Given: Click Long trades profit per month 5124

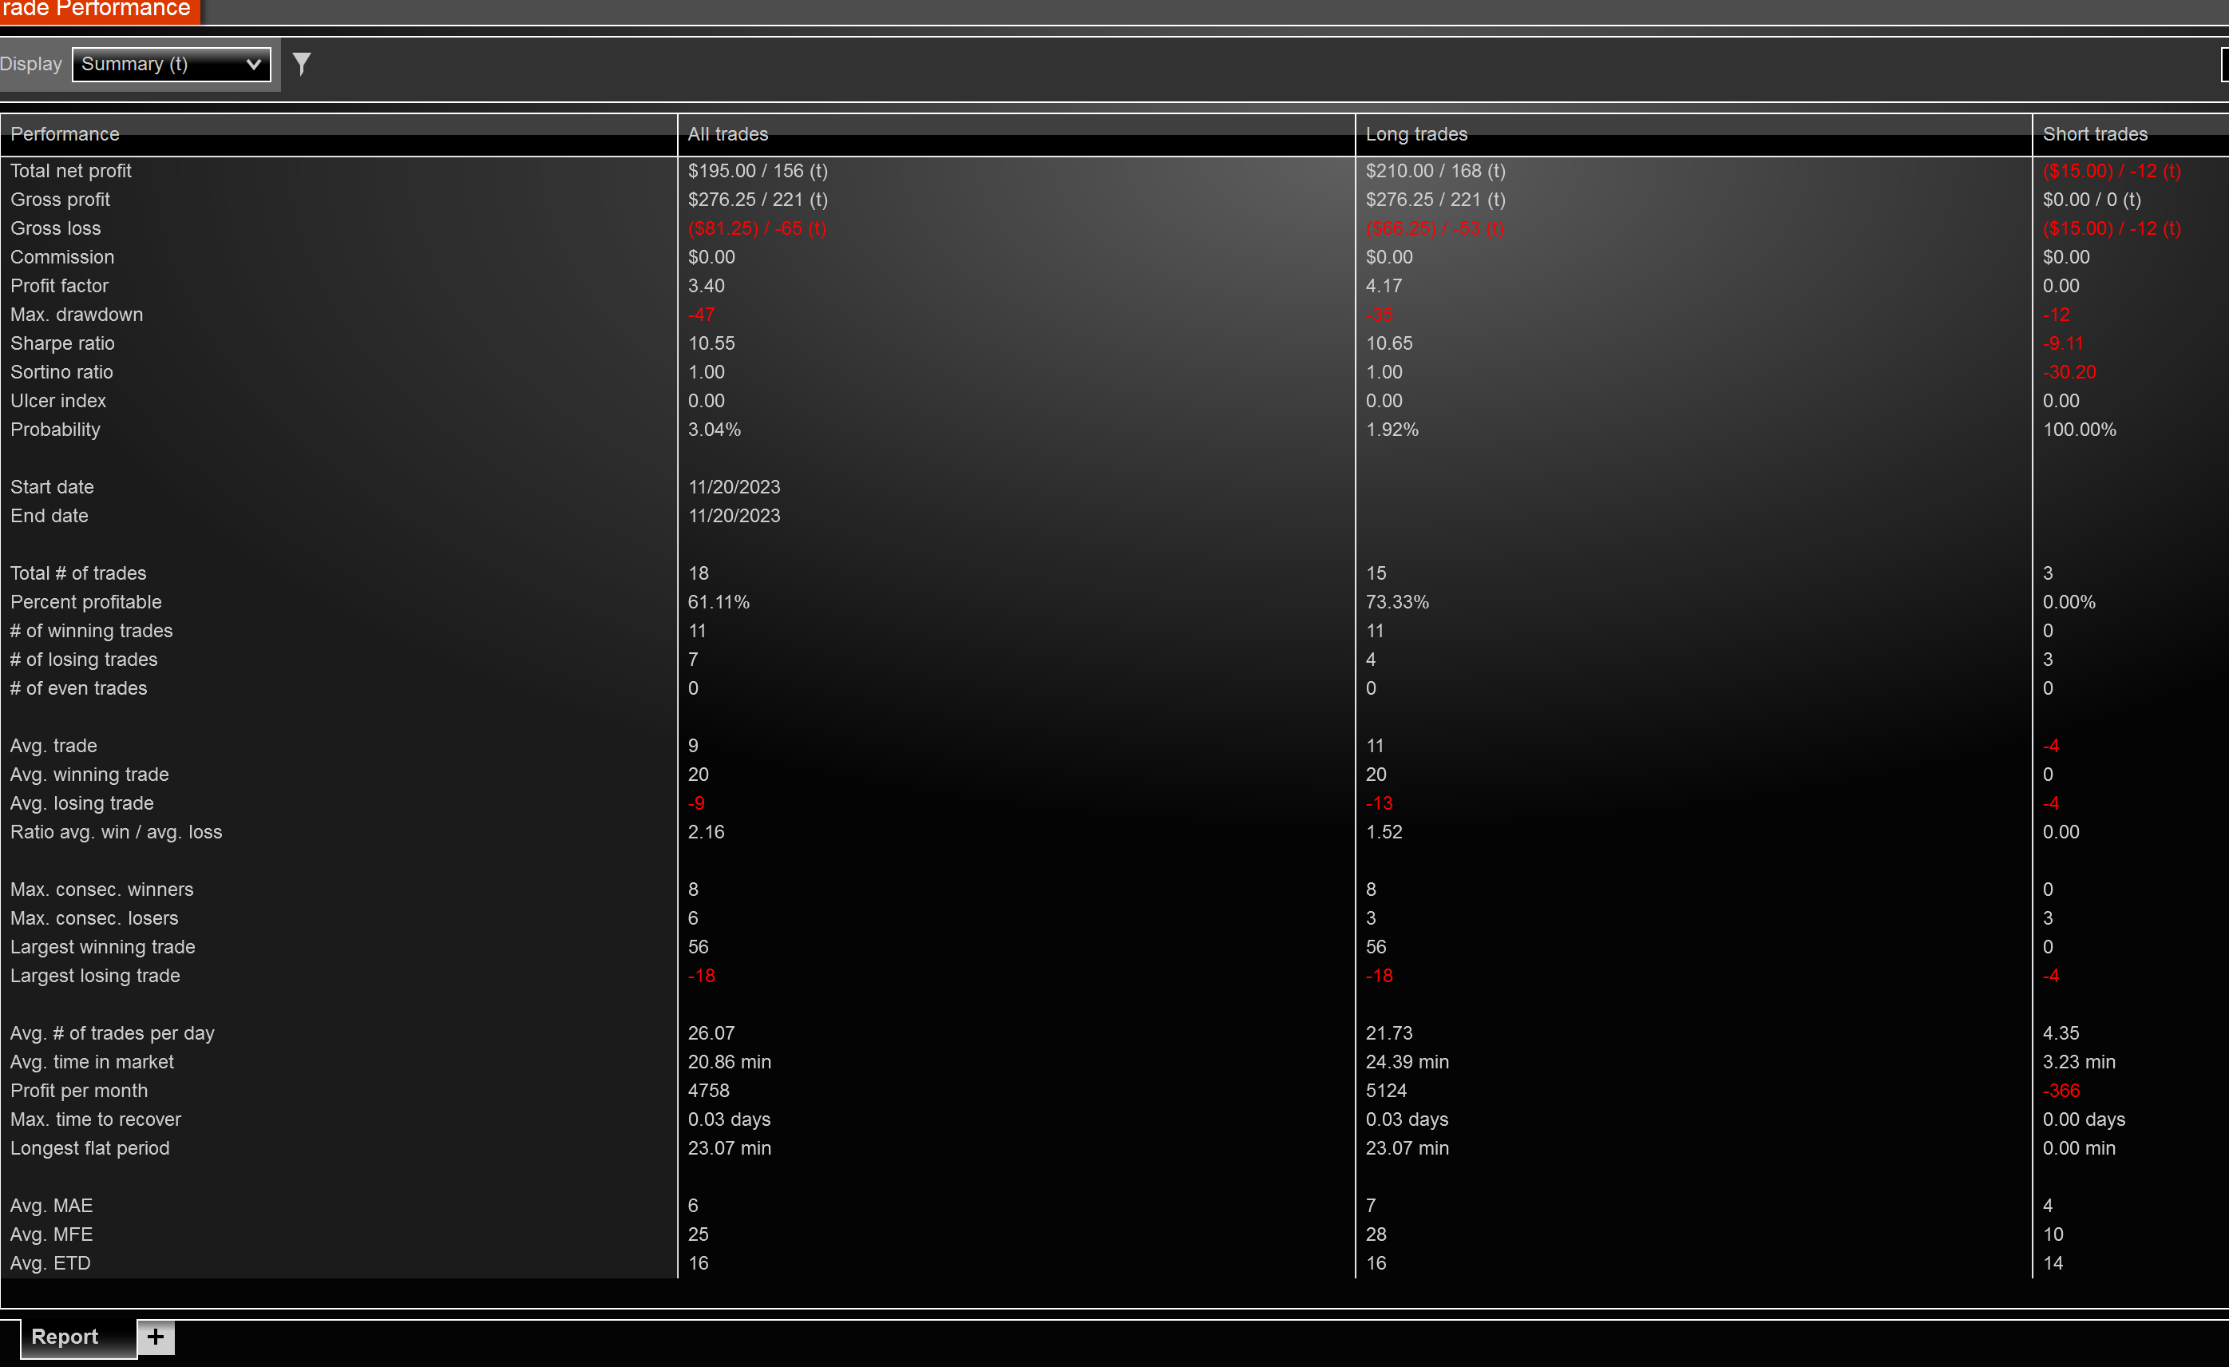Looking at the screenshot, I should coord(1387,1092).
